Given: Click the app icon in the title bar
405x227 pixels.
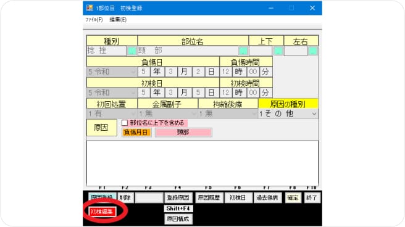Looking at the screenshot, I should pyautogui.click(x=90, y=8).
